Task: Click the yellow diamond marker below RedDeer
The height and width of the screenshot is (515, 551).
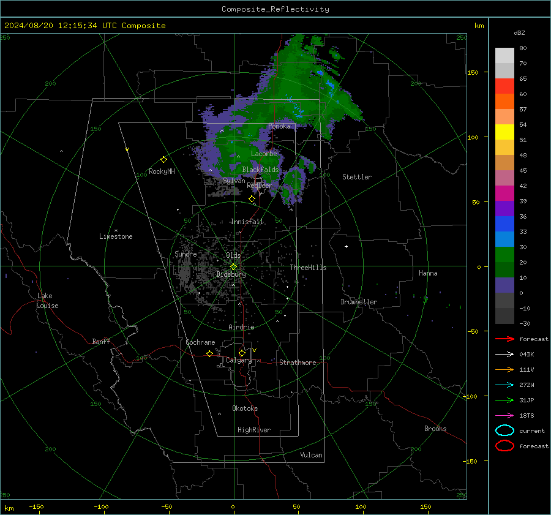Action: pyautogui.click(x=252, y=199)
